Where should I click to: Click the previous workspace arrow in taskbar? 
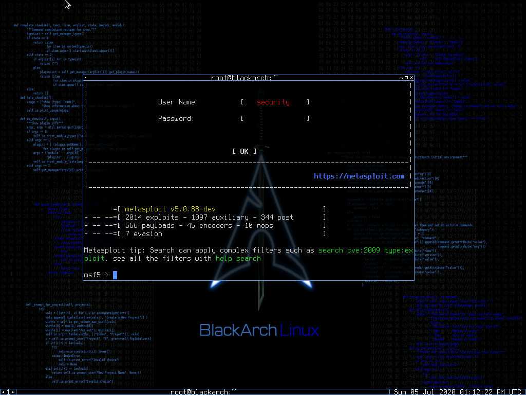[3, 392]
